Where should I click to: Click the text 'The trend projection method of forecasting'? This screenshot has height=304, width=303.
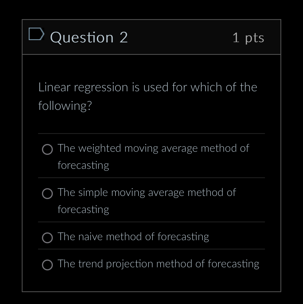(158, 264)
